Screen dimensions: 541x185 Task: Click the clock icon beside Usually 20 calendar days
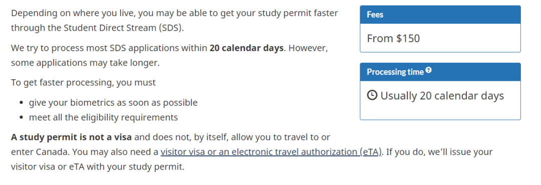(372, 95)
